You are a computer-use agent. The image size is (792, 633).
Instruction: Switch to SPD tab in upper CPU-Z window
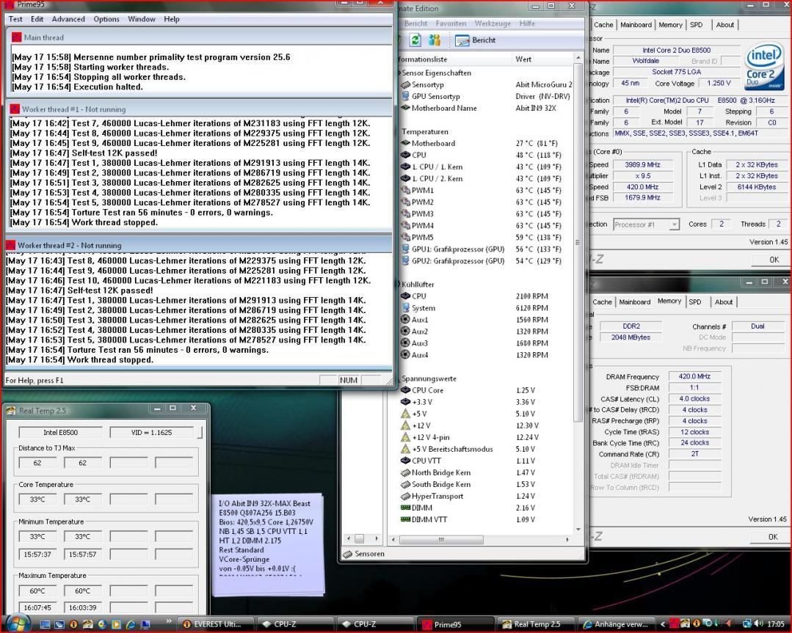tap(696, 25)
